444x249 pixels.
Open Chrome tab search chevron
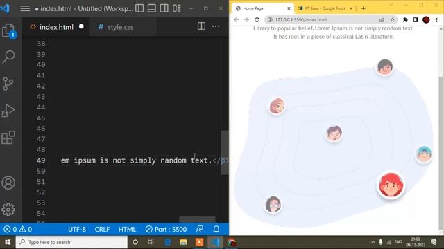391,6
